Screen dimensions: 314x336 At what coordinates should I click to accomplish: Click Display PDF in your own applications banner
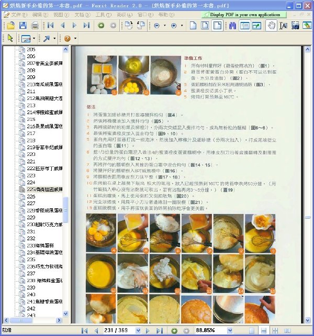point(244,15)
